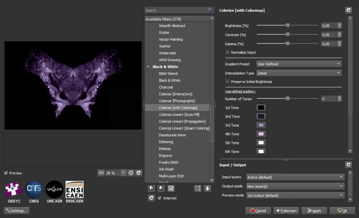Open the Interpolation Type dropdown

tap(299, 73)
